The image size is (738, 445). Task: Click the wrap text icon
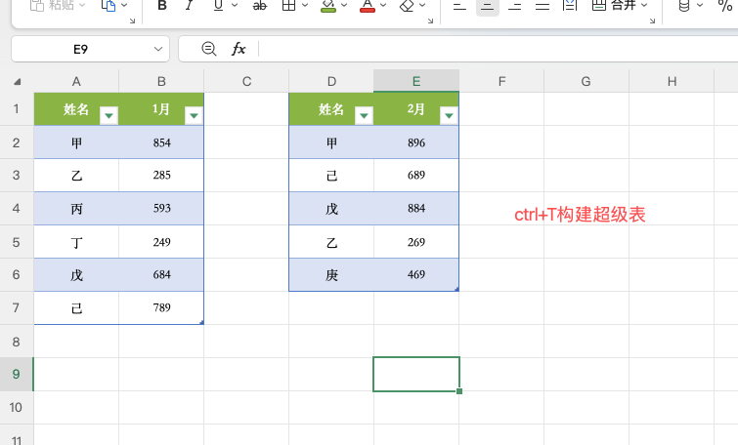[570, 6]
